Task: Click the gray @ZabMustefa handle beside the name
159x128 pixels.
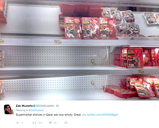Action: click(45, 106)
